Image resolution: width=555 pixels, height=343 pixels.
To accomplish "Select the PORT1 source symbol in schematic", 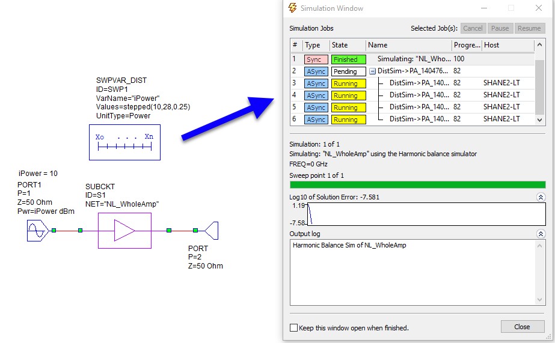I will 37,231.
